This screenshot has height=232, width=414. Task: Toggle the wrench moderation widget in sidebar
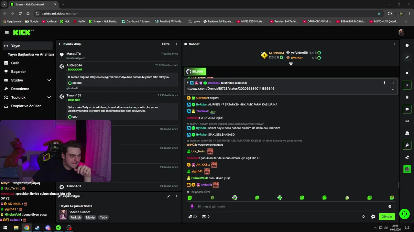tap(407, 145)
